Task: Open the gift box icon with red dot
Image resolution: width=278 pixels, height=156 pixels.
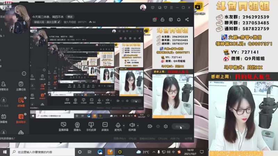Action: pos(155,19)
